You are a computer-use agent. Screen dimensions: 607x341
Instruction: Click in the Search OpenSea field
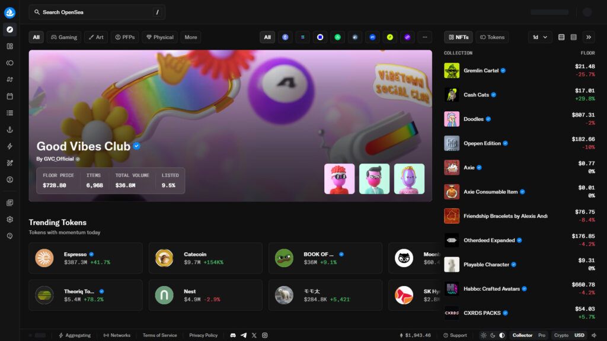point(97,12)
